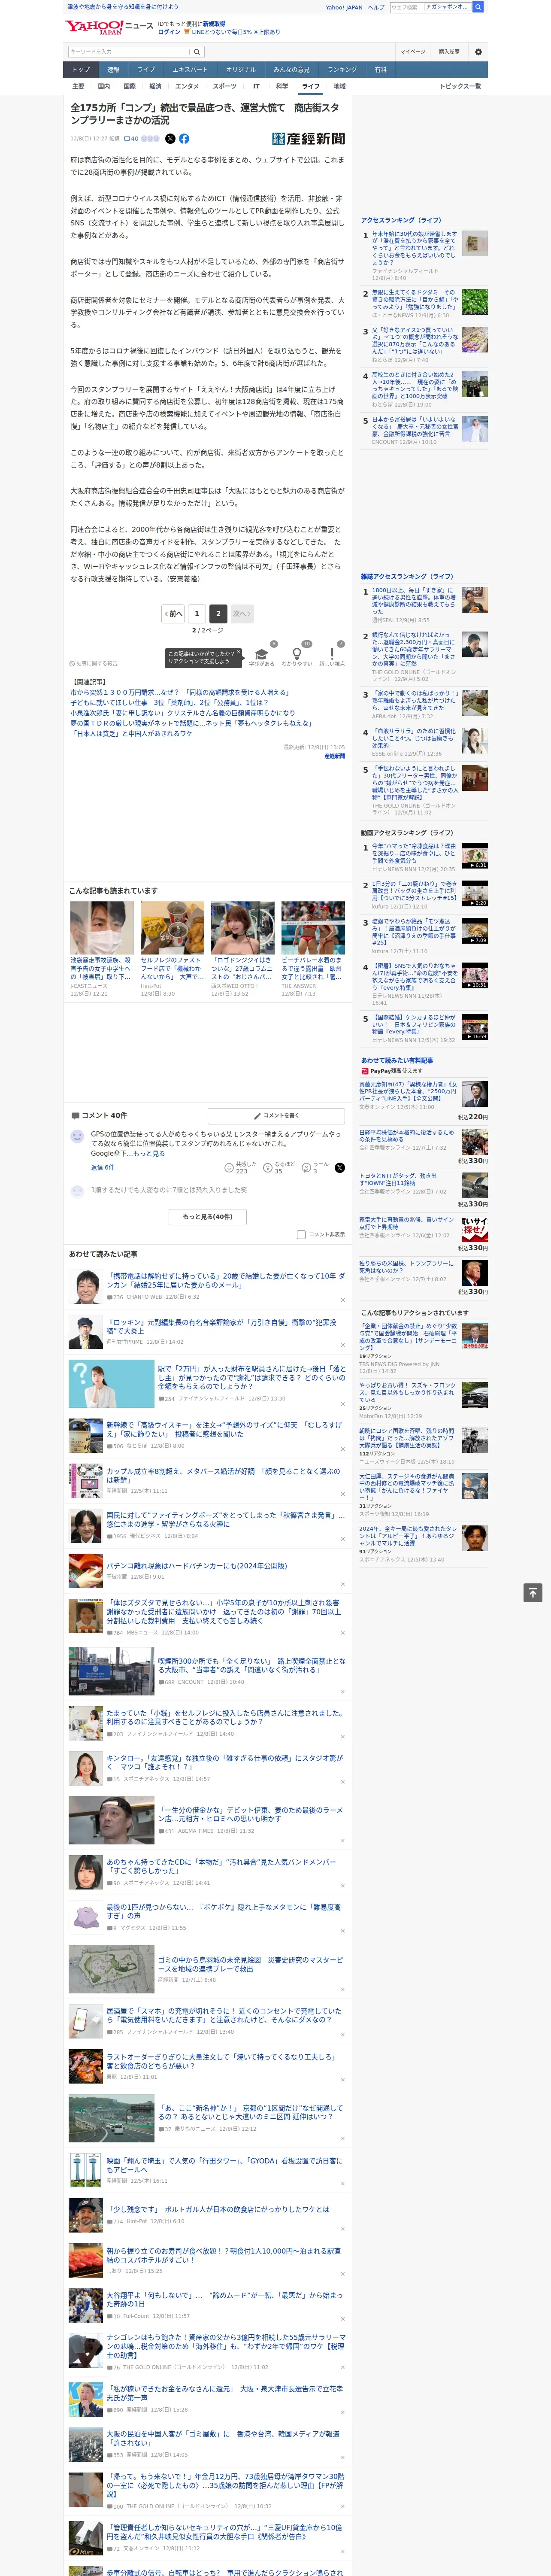Open the #1 life ranking article thumbnail
551x2576 pixels.
click(475, 244)
